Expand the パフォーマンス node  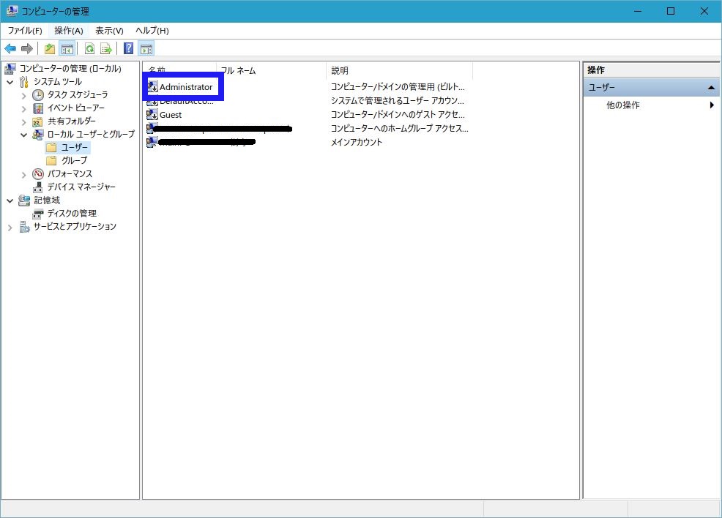coord(23,175)
